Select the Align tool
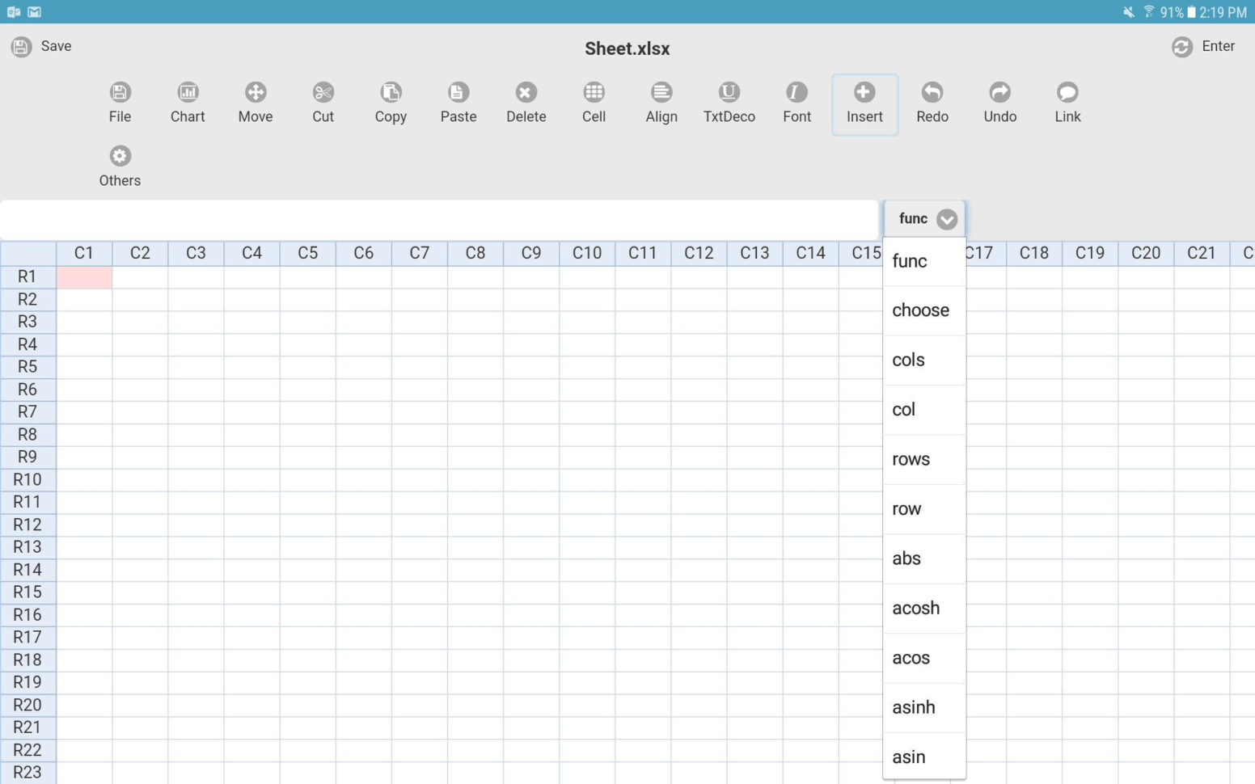 pos(661,101)
